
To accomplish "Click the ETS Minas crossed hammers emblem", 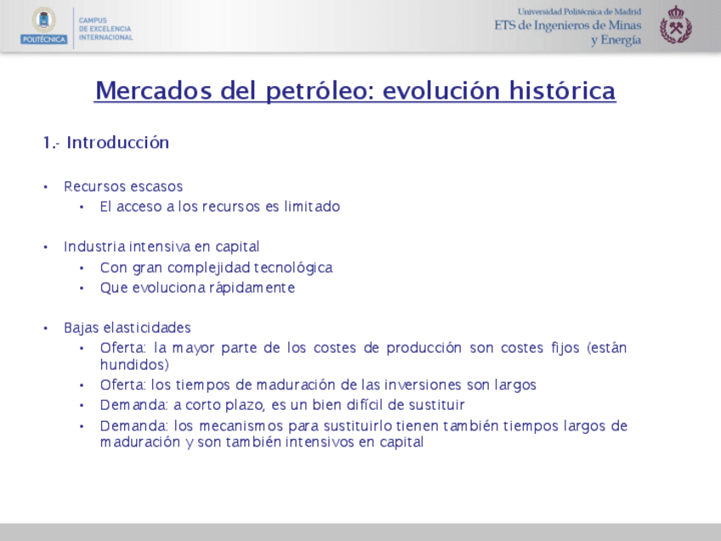I will coord(675,25).
